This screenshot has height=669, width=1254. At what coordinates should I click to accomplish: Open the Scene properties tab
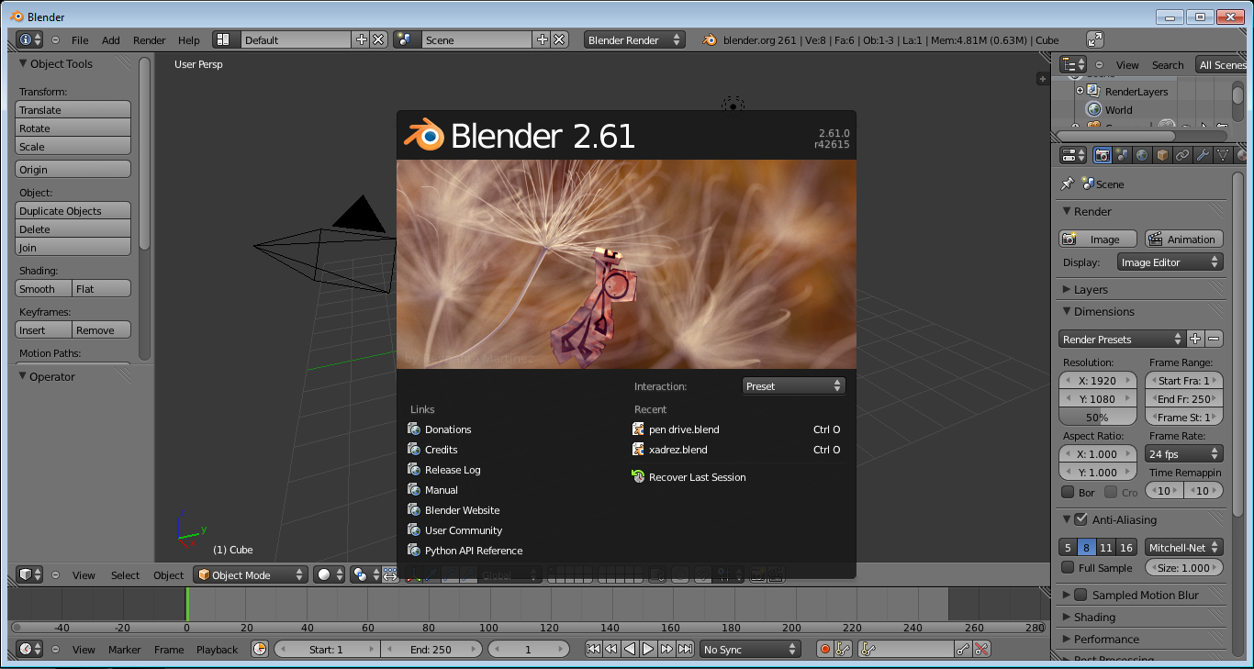1123,154
